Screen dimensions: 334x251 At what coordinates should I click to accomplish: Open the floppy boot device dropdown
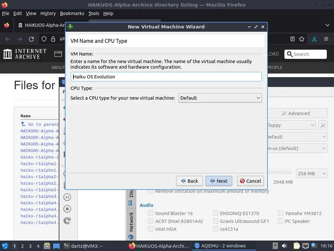[291, 125]
